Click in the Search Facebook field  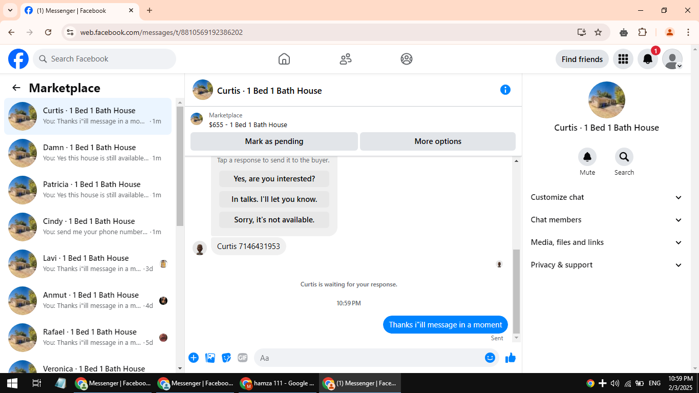click(104, 59)
